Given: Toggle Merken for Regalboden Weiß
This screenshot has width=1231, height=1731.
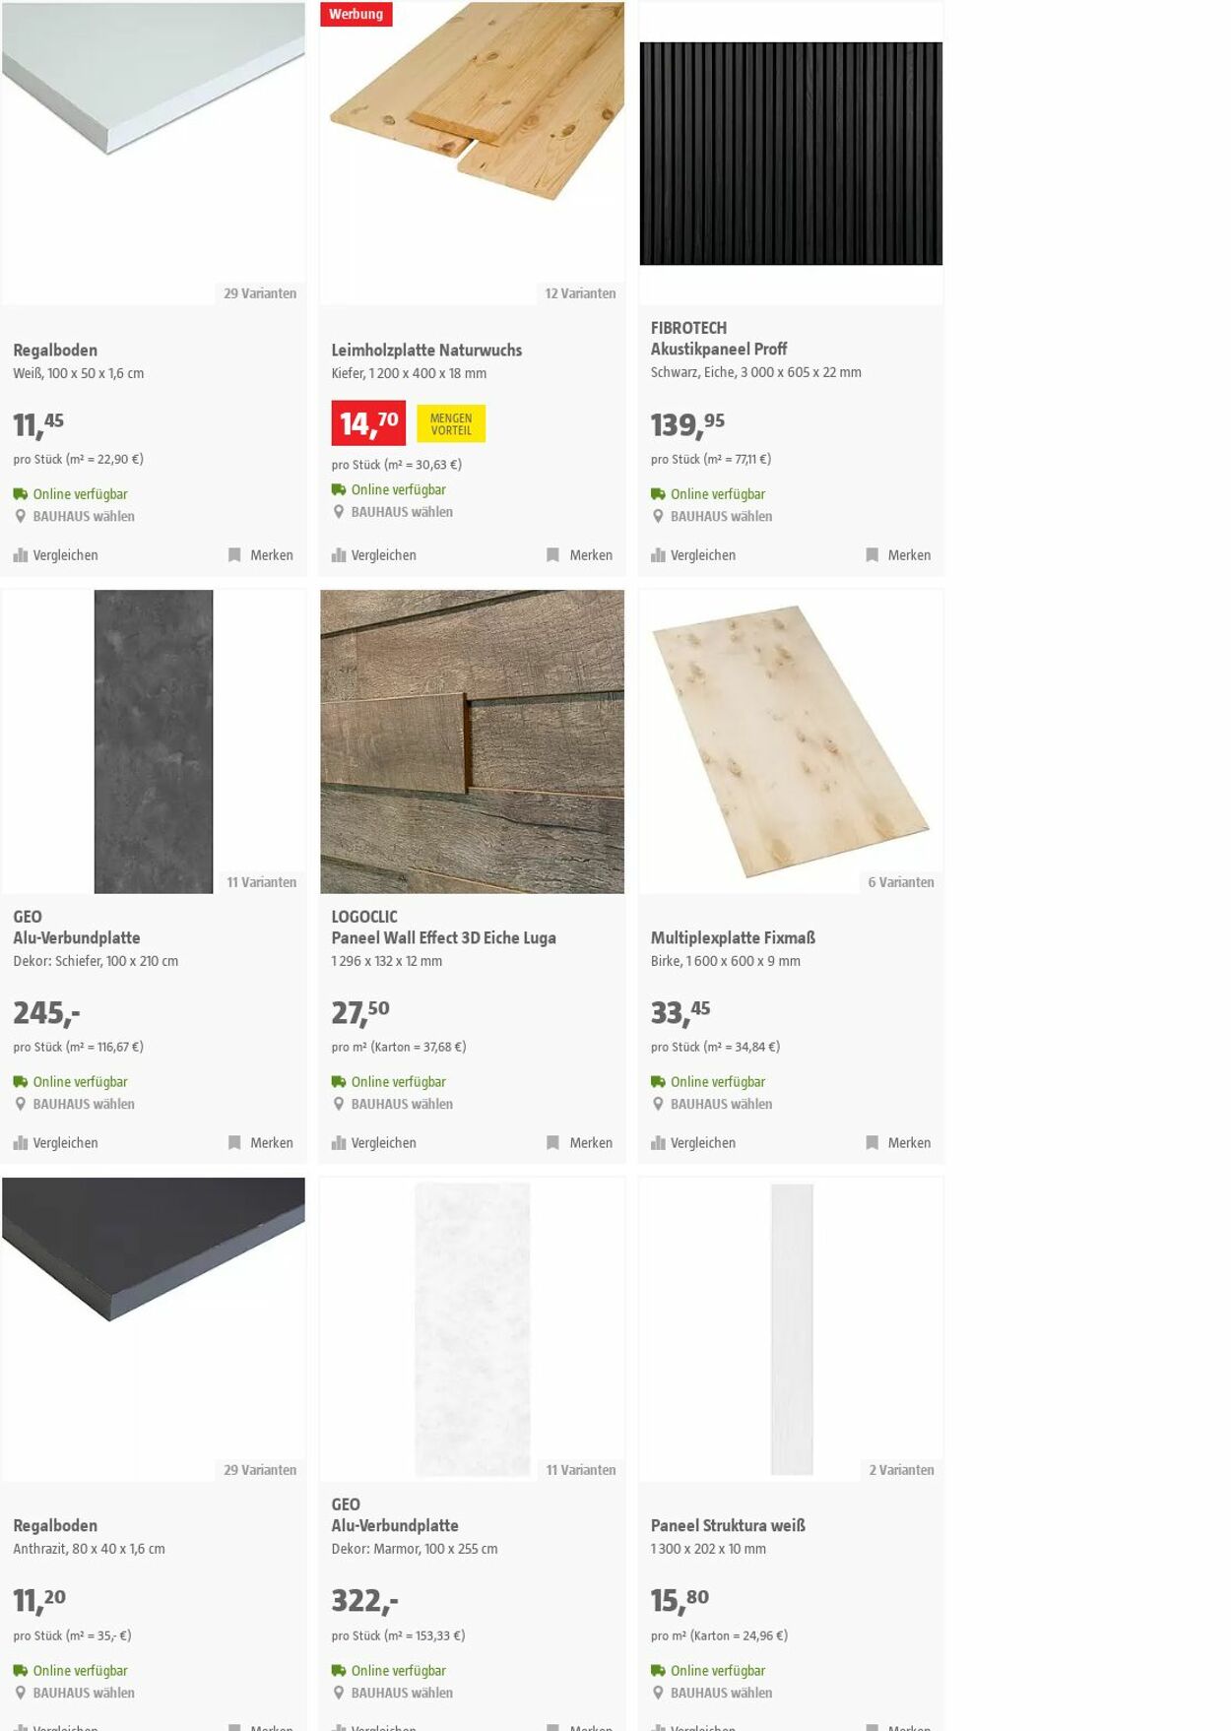Looking at the screenshot, I should [261, 555].
